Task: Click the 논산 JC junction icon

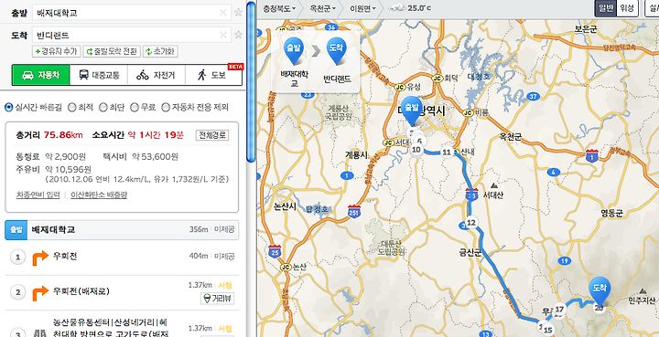Action: point(286,267)
